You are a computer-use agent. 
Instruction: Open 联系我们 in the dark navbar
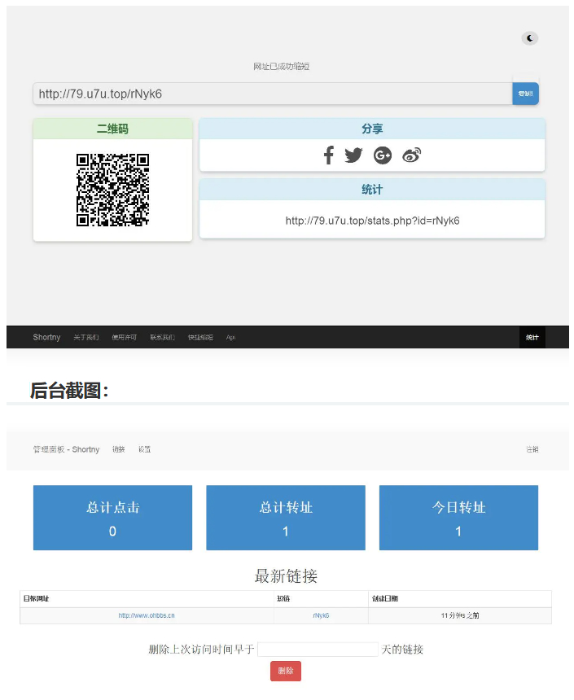coord(162,337)
